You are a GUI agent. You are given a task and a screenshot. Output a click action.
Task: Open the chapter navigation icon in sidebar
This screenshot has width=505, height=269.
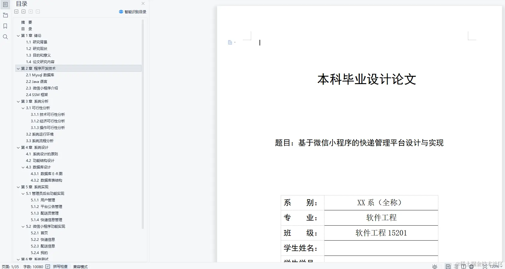click(x=5, y=15)
